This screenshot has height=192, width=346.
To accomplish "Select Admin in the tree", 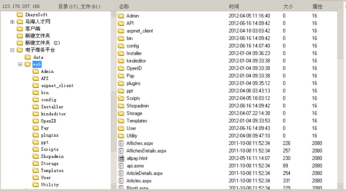I will click(x=47, y=71).
